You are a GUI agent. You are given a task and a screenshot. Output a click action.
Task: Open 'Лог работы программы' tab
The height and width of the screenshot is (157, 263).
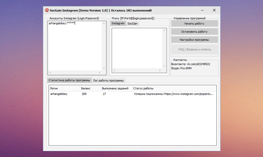click(x=108, y=81)
